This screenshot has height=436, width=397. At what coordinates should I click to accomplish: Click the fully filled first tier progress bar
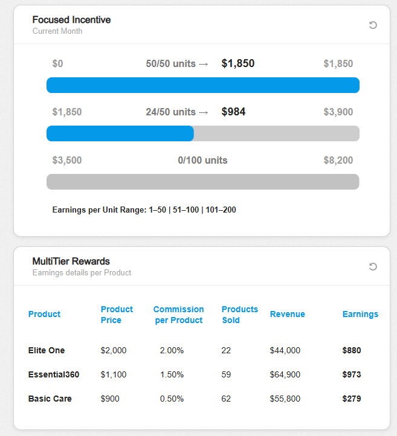pos(203,85)
